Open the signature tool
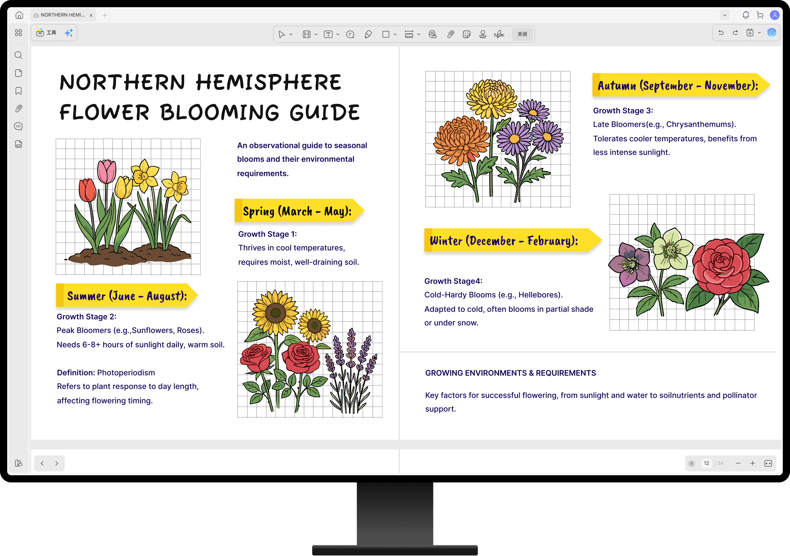The image size is (790, 556). (499, 34)
